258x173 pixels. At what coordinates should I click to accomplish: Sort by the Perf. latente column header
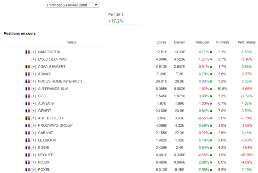pos(246,42)
